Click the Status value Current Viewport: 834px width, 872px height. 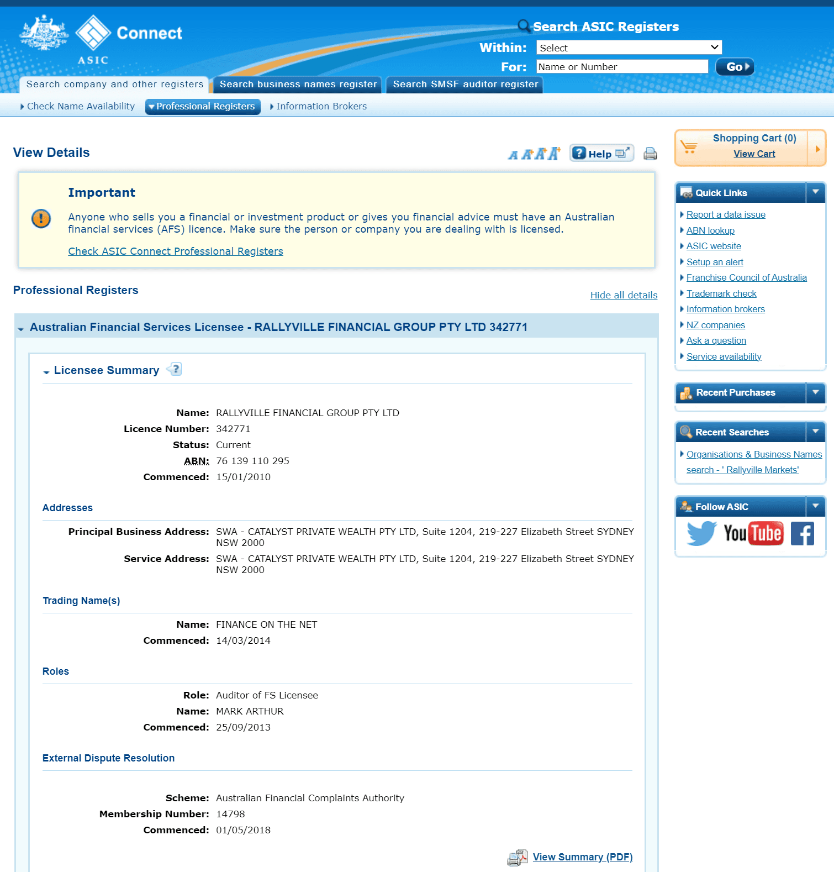pos(233,445)
